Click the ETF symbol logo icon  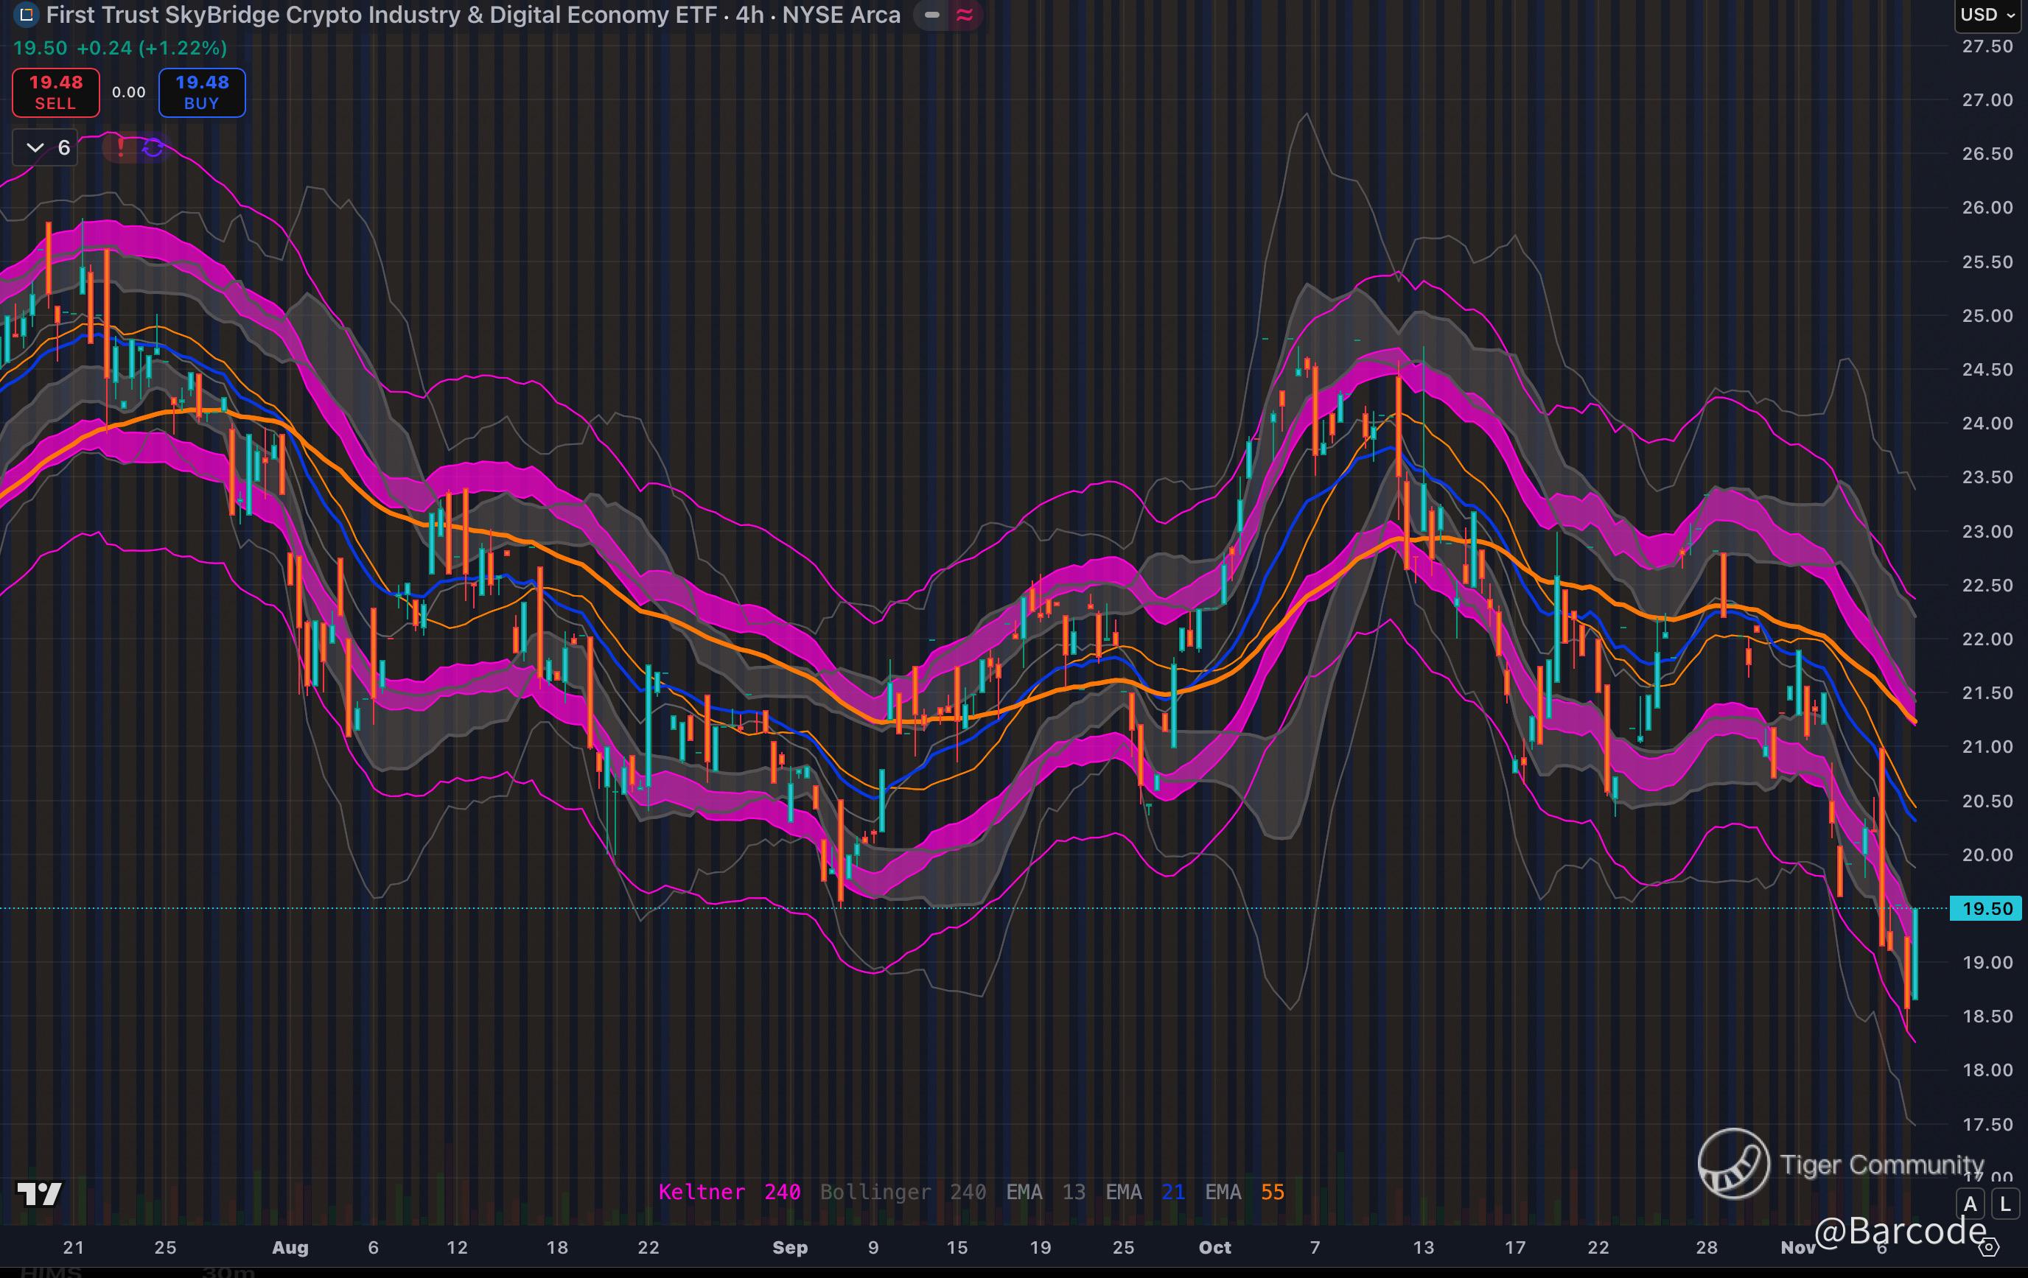[x=26, y=14]
